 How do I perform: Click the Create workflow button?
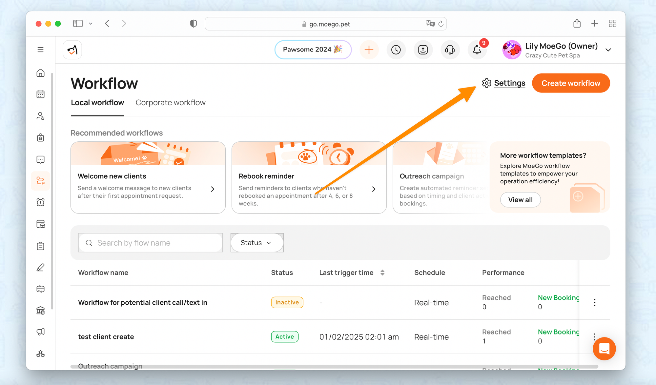[x=571, y=83]
